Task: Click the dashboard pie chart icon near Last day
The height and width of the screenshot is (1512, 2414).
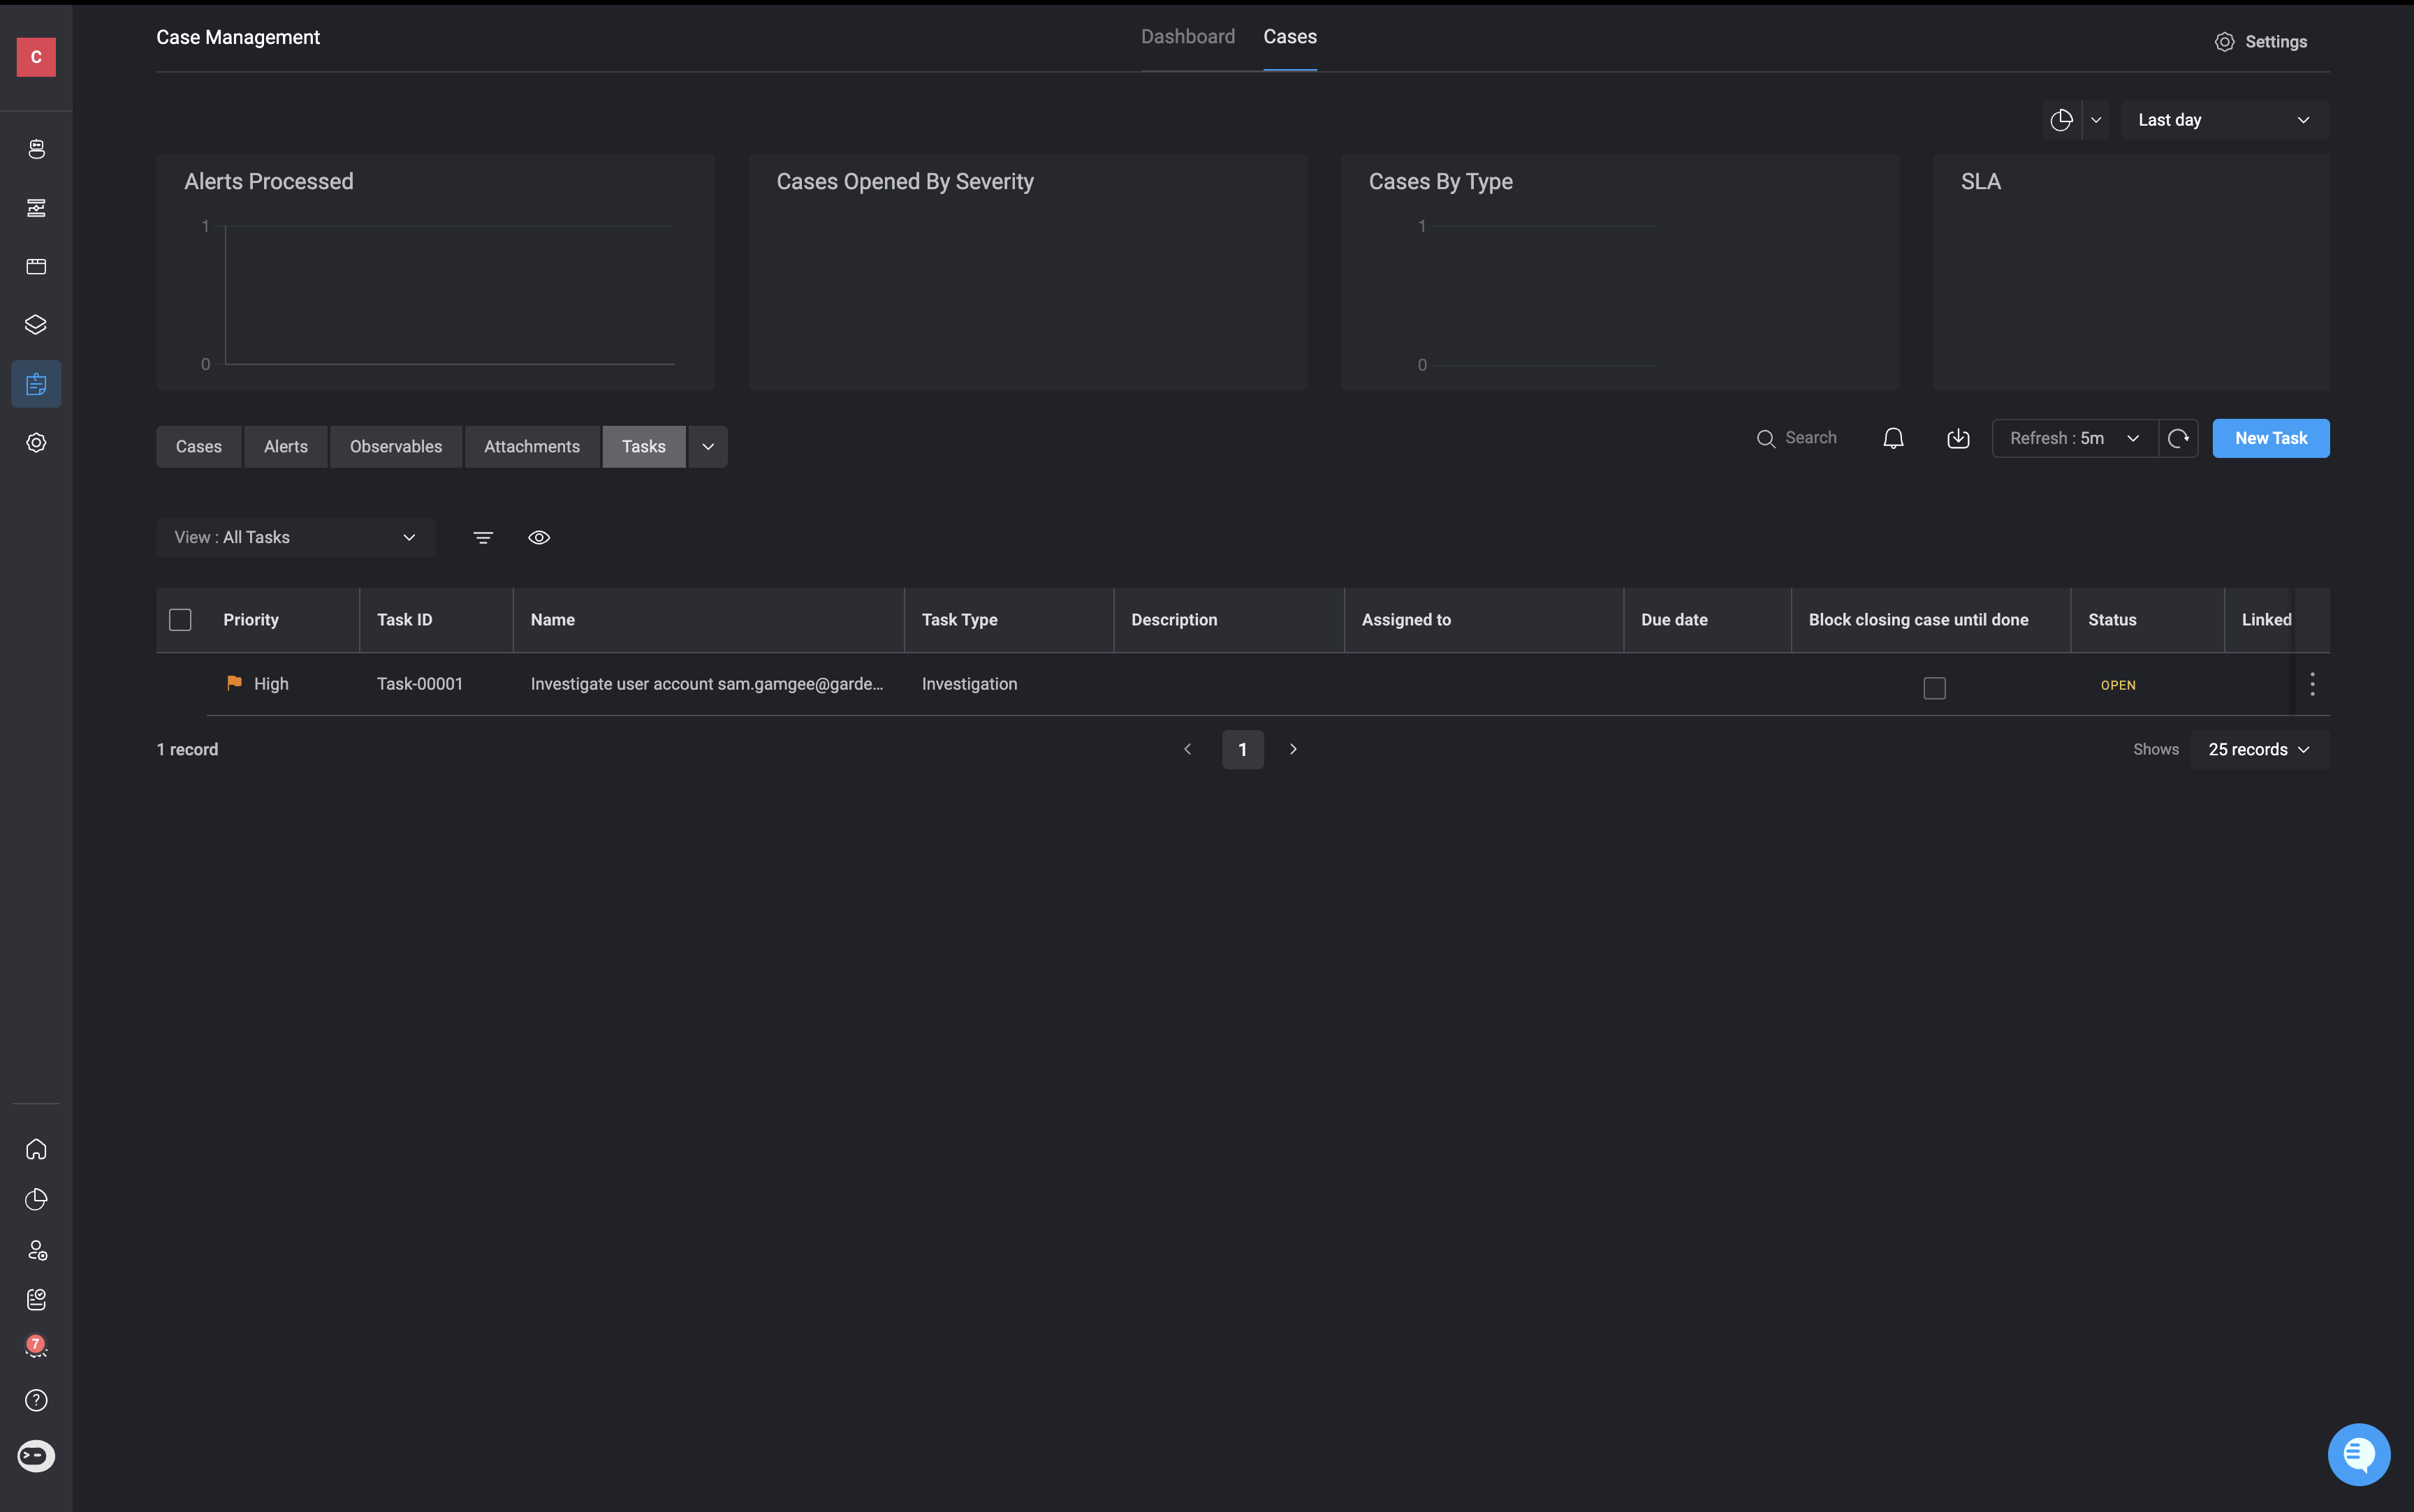Action: pos(2061,120)
